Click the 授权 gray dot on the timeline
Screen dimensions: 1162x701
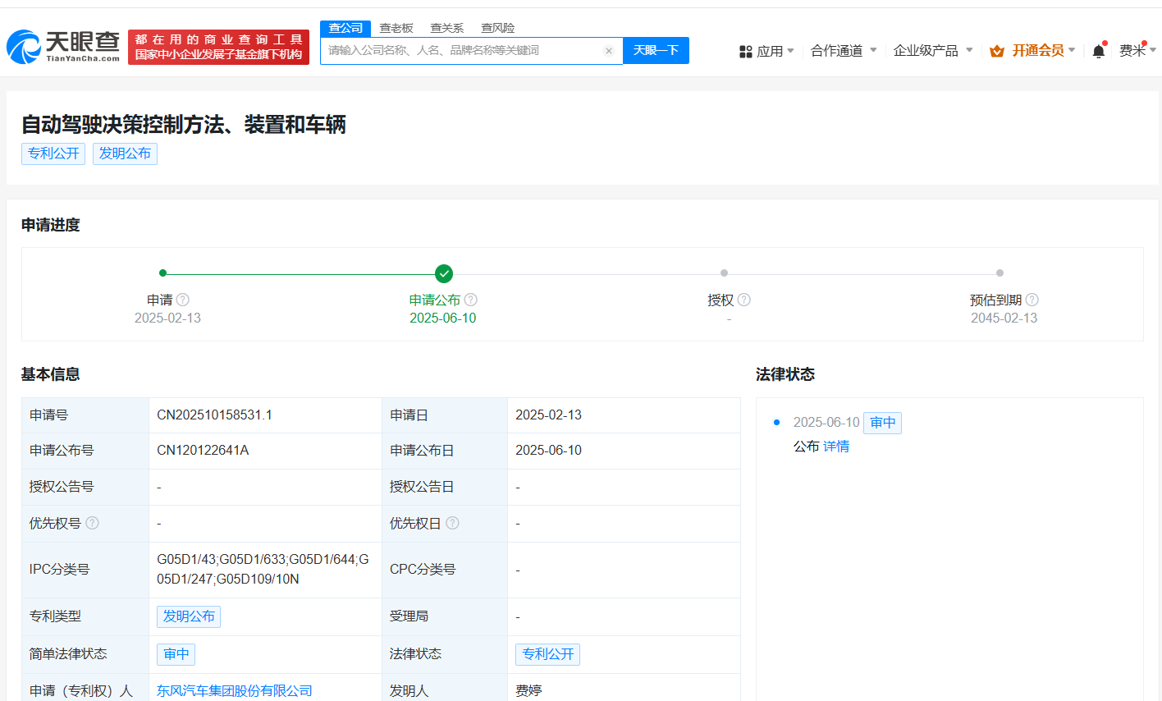[724, 273]
